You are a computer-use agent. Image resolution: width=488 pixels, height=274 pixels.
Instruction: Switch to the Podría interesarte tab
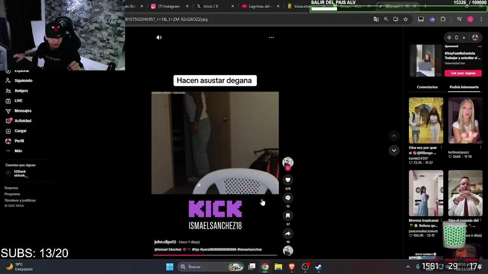point(464,87)
